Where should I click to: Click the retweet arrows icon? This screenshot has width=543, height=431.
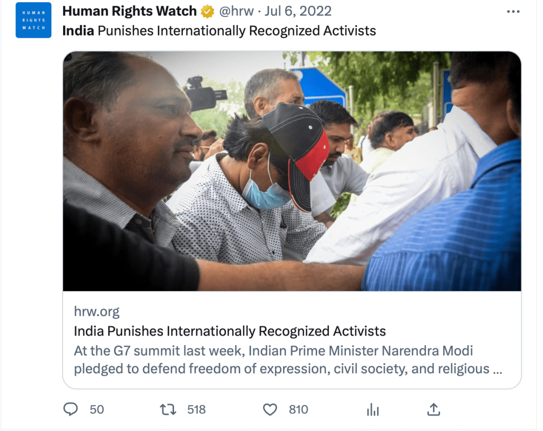click(168, 410)
